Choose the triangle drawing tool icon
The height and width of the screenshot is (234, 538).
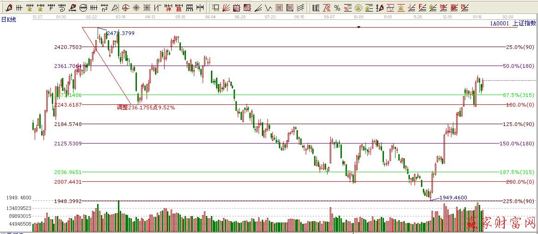pyautogui.click(x=115, y=8)
